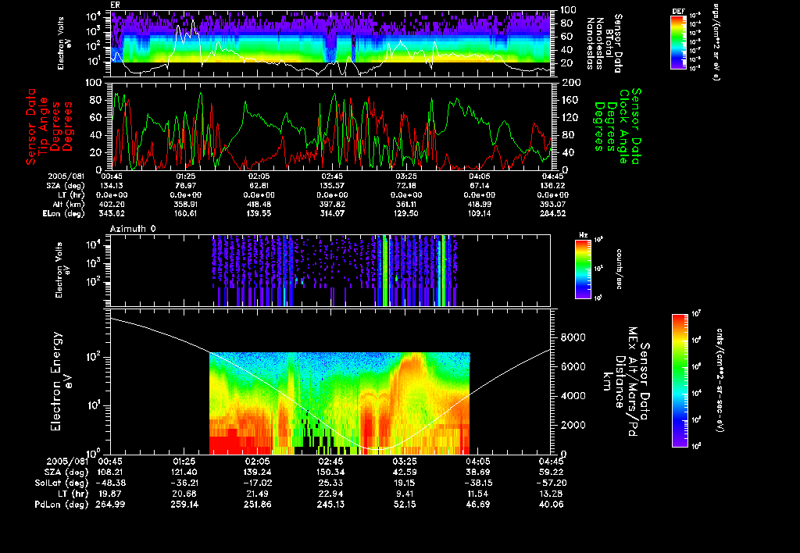Select the 'ER' panel title
The height and width of the screenshot is (553, 800).
(x=114, y=5)
